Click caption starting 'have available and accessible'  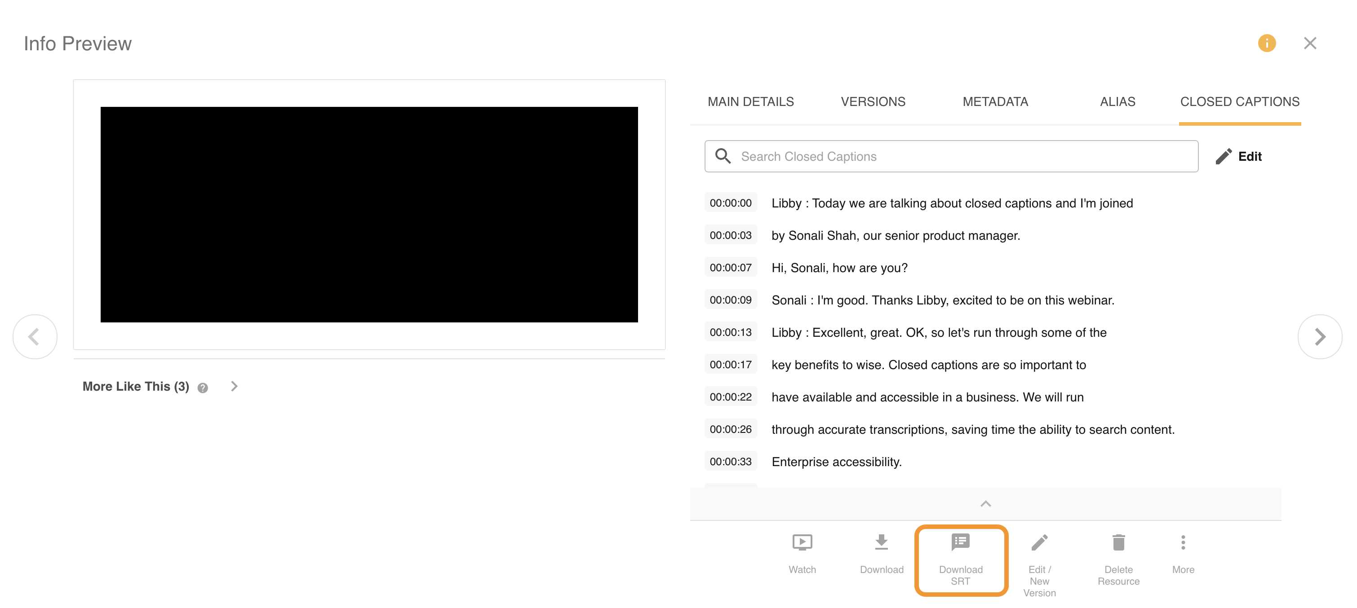click(x=927, y=397)
